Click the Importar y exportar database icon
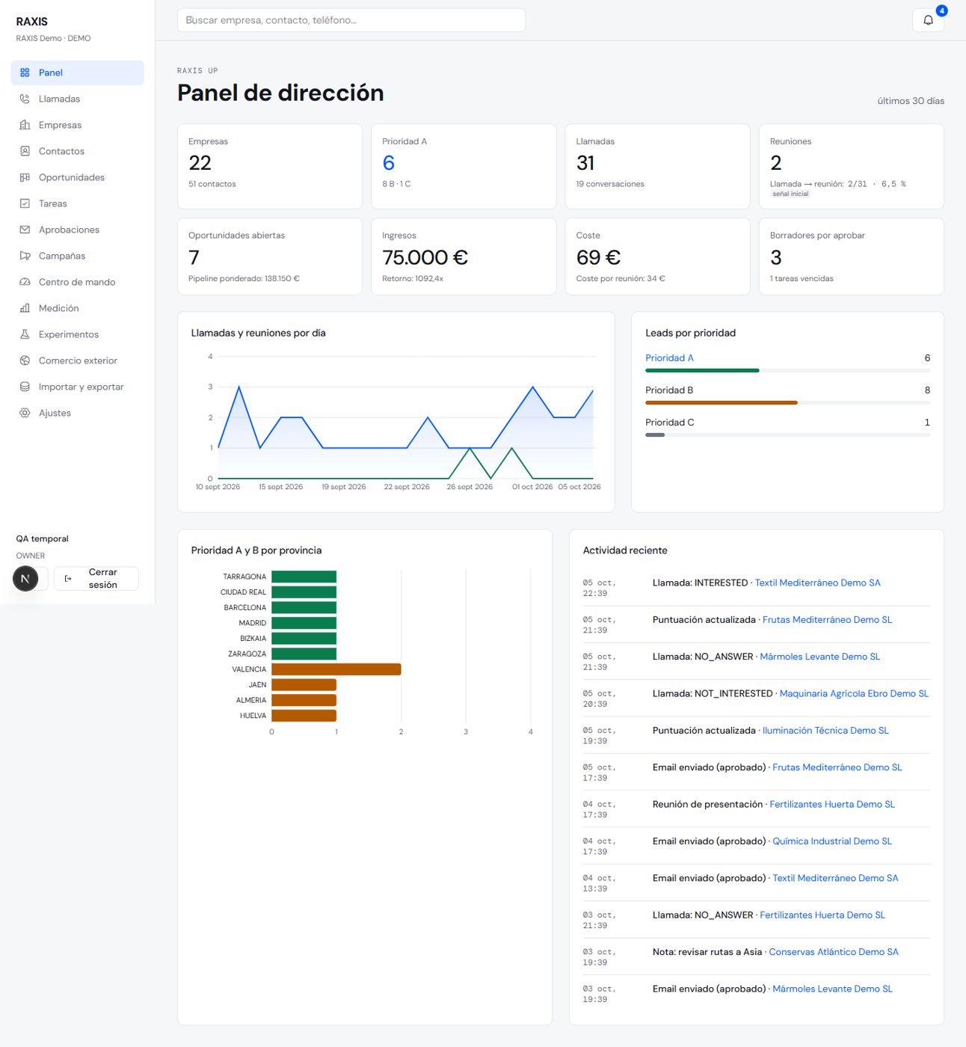 [x=25, y=387]
